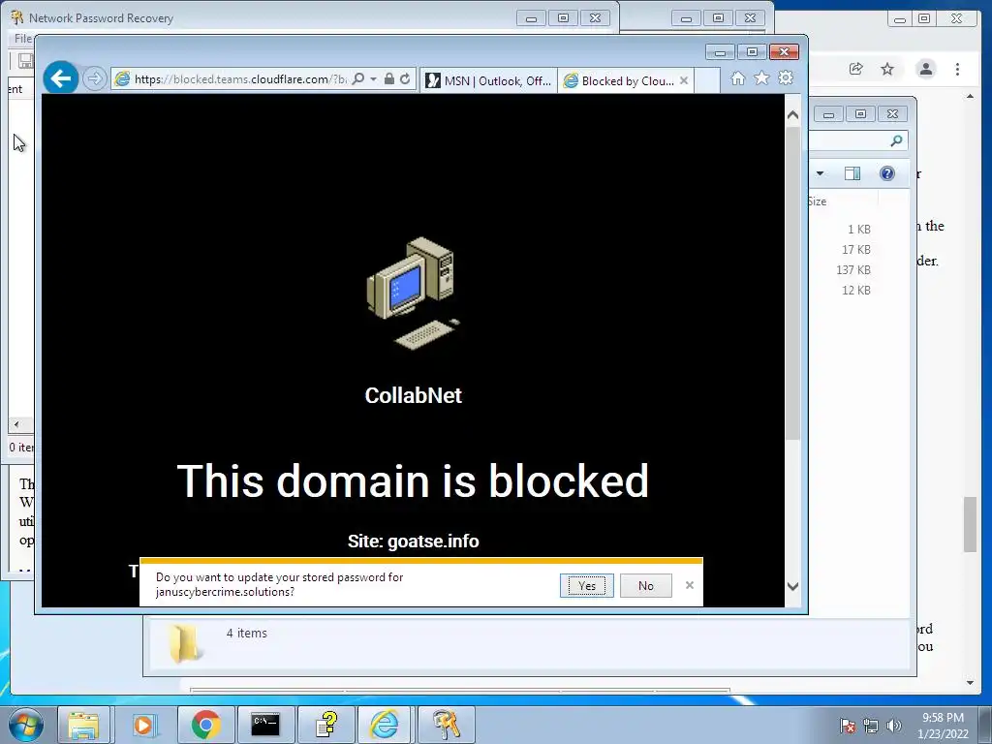Click the save icon in Network Password Recovery

(25, 61)
